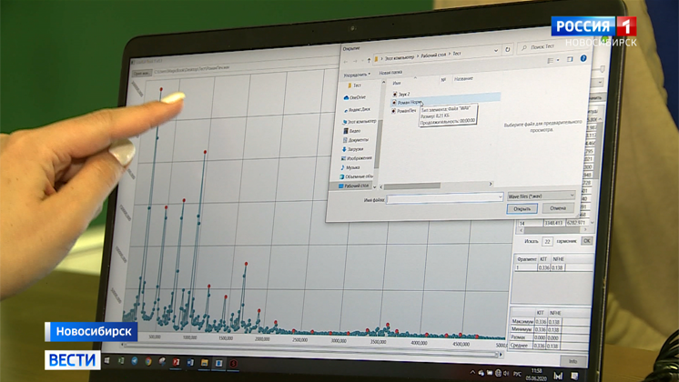Select Яндекс.Диск in the navigation pane
679x382 pixels.
click(x=357, y=110)
